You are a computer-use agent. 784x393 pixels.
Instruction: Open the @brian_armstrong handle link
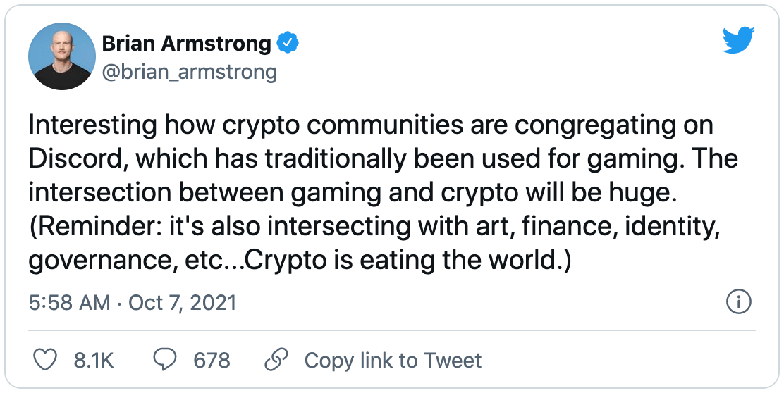tap(190, 72)
